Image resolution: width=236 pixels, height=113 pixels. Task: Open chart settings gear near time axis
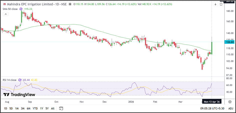point(230,102)
